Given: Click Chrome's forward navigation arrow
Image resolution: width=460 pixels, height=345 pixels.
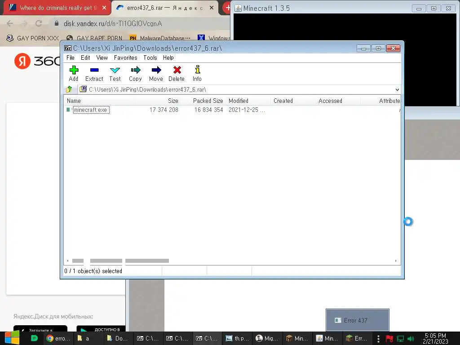Looking at the screenshot, I should (24, 23).
